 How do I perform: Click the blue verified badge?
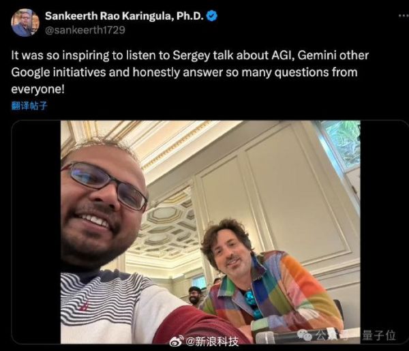click(212, 16)
